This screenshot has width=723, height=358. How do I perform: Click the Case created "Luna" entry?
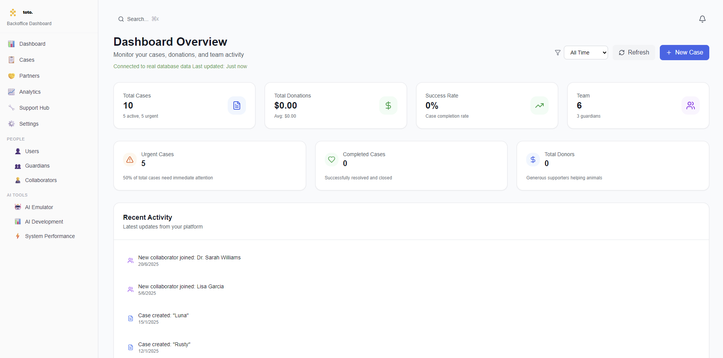click(x=163, y=315)
